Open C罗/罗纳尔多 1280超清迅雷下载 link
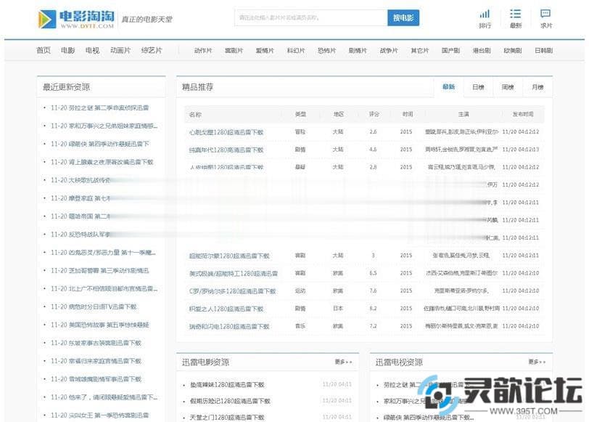The image size is (589, 422). [233, 291]
